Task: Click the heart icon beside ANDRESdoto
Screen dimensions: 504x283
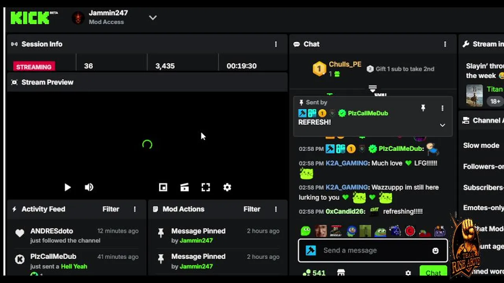Action: click(x=20, y=233)
